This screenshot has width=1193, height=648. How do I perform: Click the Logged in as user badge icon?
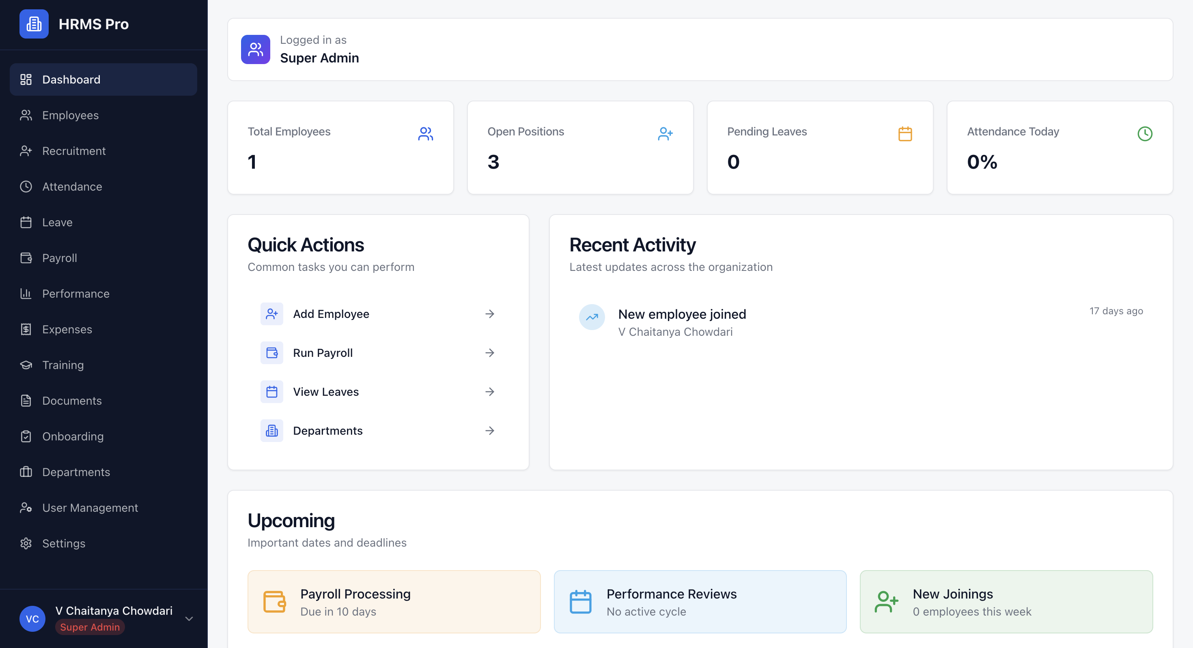255,49
